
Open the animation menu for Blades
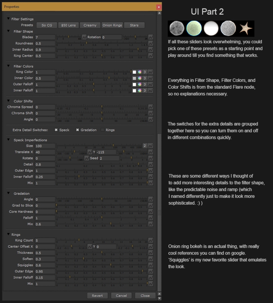click(x=84, y=37)
